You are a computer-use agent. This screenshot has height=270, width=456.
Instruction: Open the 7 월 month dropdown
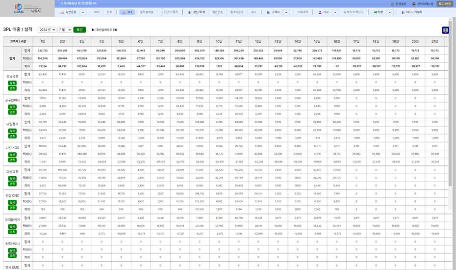pyautogui.click(x=65, y=30)
